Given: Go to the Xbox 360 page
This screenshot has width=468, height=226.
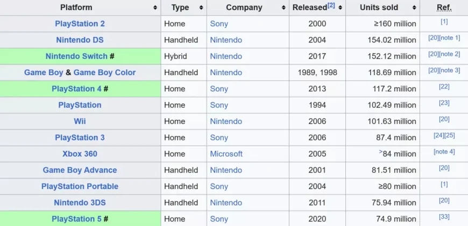Looking at the screenshot, I should click(x=80, y=154).
